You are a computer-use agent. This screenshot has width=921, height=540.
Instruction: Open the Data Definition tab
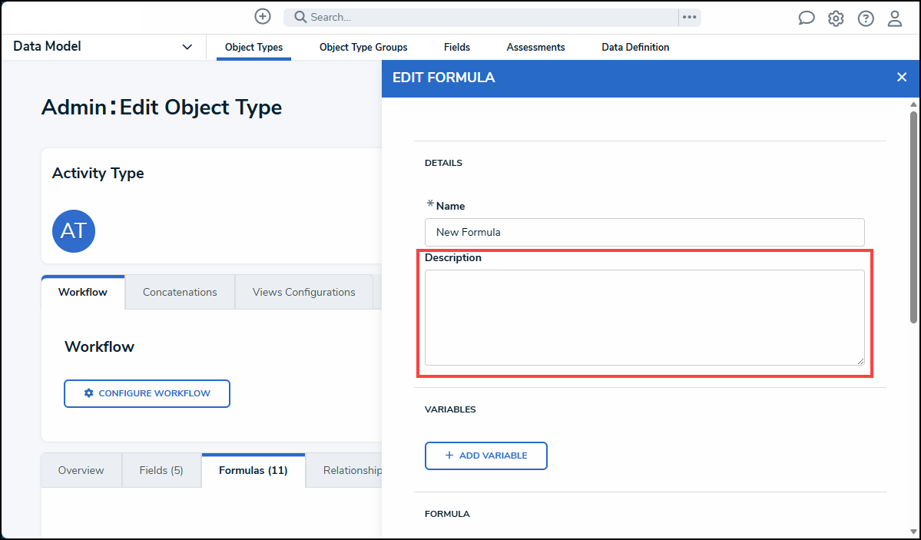(x=635, y=47)
